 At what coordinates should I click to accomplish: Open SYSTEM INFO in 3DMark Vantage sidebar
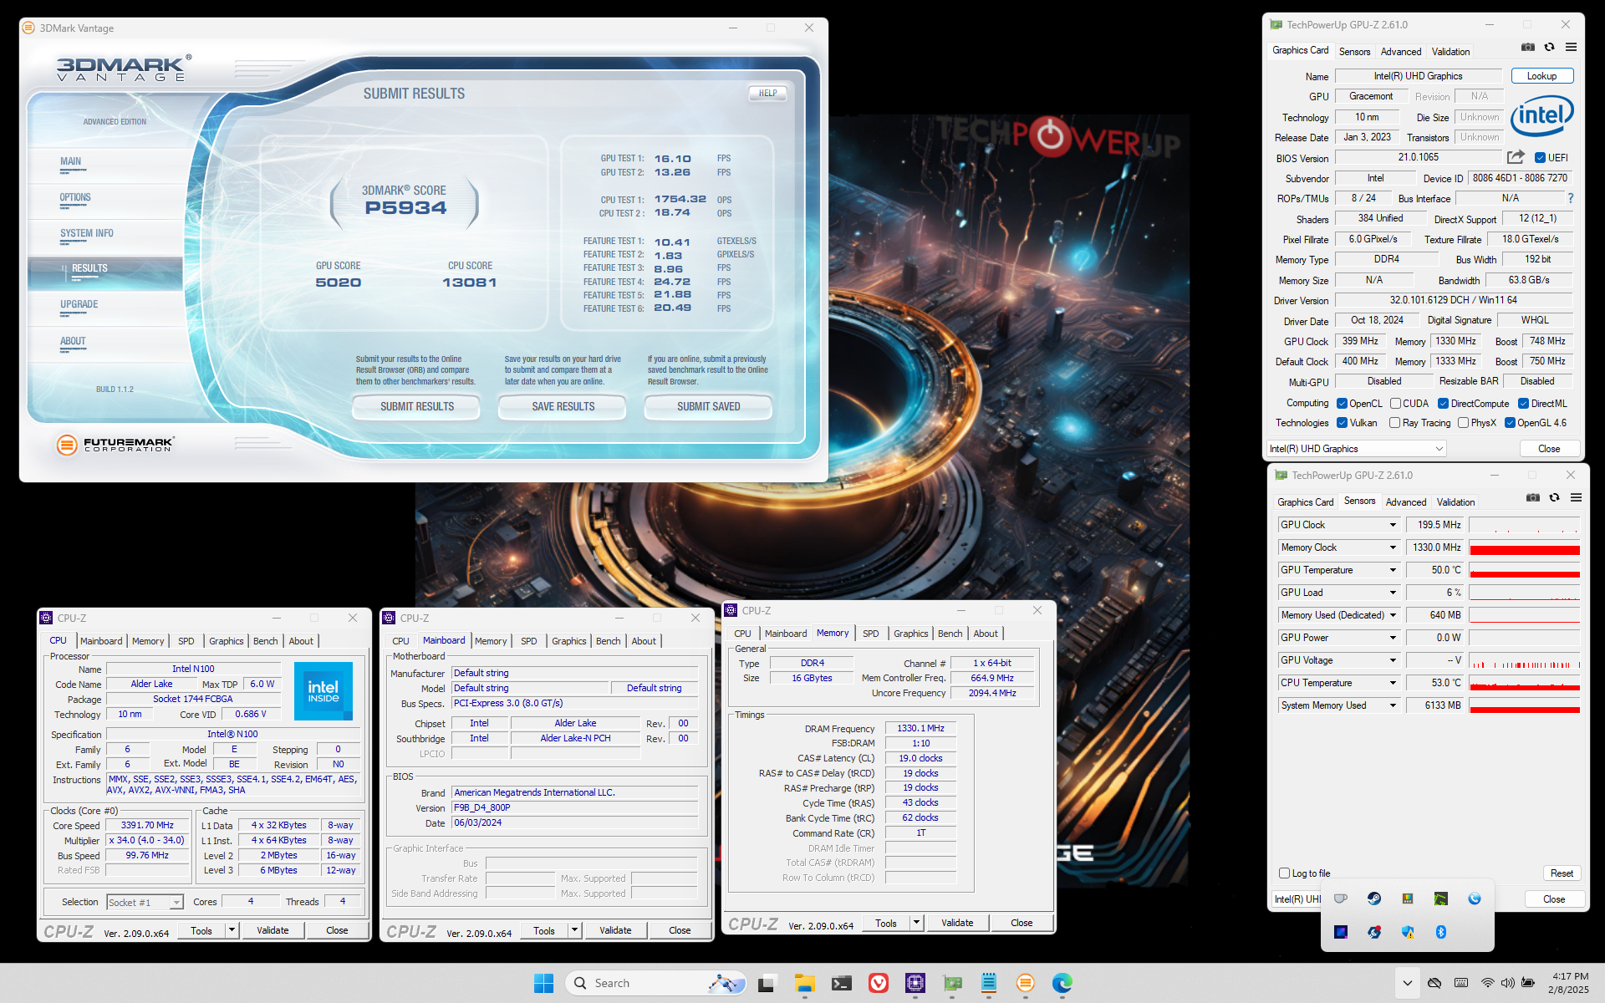coord(86,234)
